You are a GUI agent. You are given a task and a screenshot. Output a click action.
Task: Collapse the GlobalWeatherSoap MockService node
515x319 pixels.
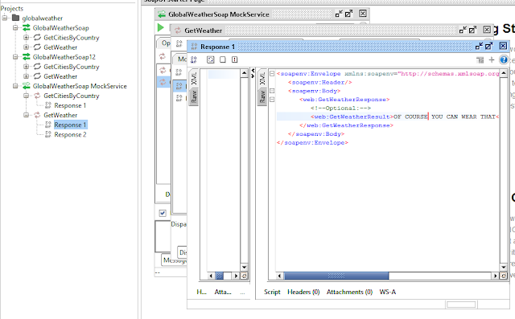15,86
